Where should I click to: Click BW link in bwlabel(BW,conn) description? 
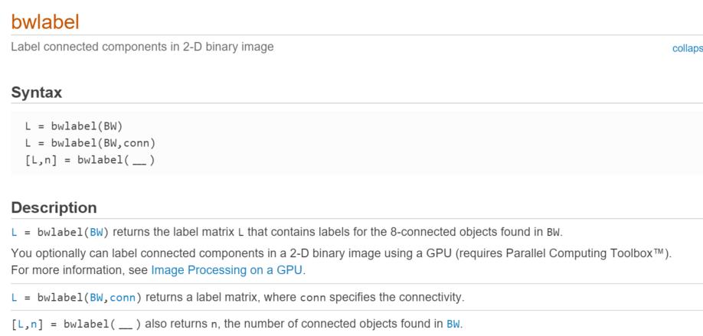96,298
